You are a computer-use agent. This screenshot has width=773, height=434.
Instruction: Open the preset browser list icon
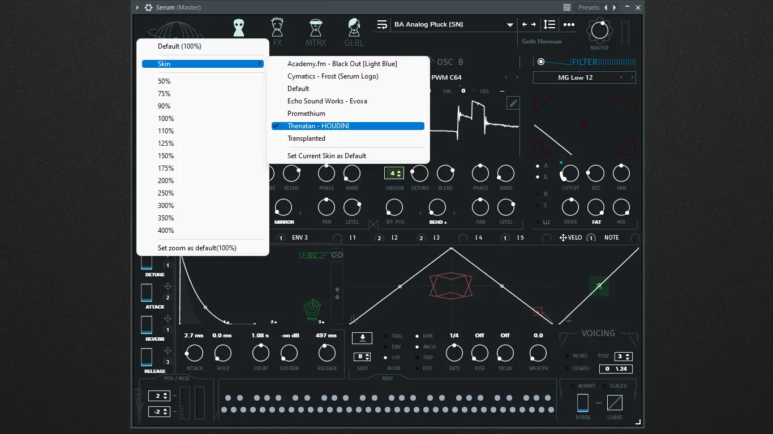click(x=382, y=24)
